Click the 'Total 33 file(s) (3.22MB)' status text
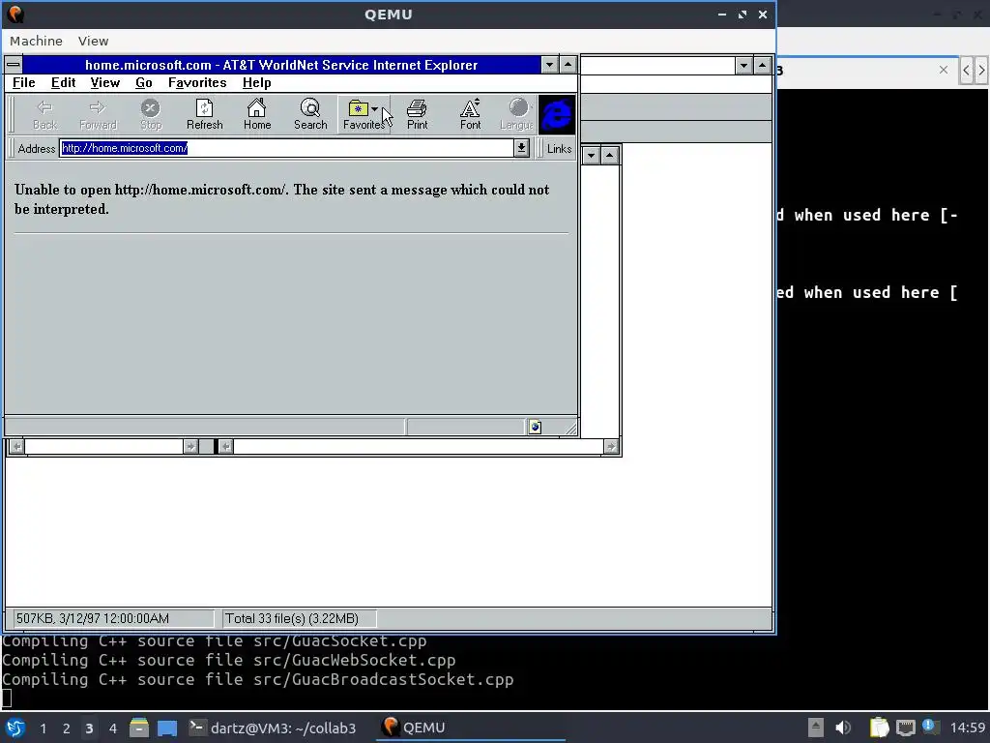The height and width of the screenshot is (743, 990). 292,618
